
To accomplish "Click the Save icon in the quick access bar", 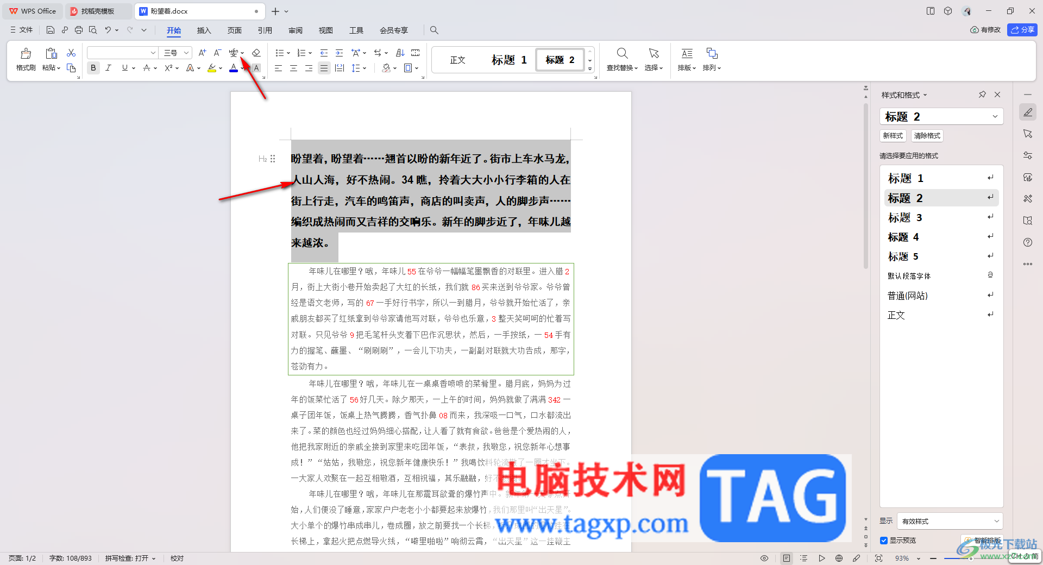I will tap(51, 30).
